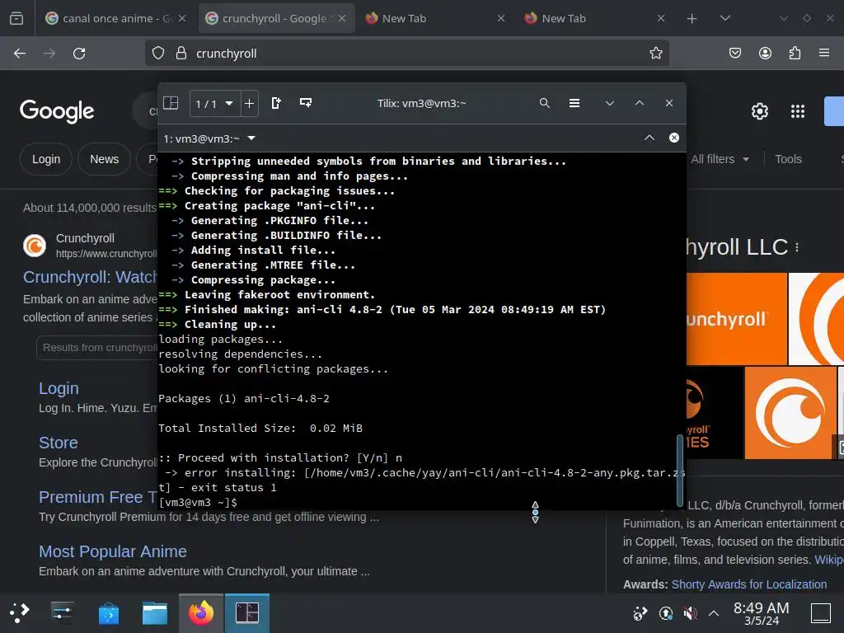List all tabs dropdown arrow
Screen dimensions: 844x633
725,18
